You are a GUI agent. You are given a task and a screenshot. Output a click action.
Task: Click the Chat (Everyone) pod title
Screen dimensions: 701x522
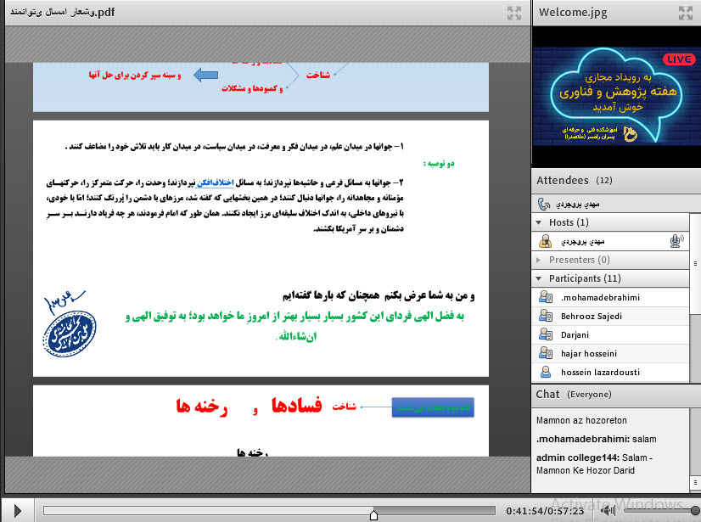(x=574, y=394)
